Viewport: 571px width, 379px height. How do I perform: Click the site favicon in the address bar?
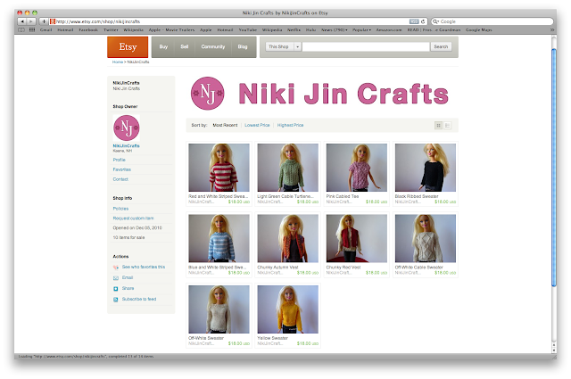(x=53, y=21)
